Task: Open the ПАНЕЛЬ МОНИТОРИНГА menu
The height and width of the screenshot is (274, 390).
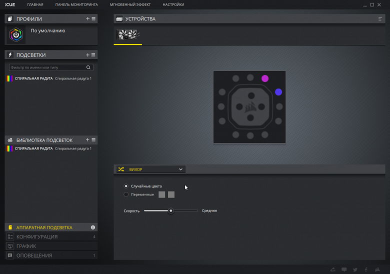Action: (76, 4)
